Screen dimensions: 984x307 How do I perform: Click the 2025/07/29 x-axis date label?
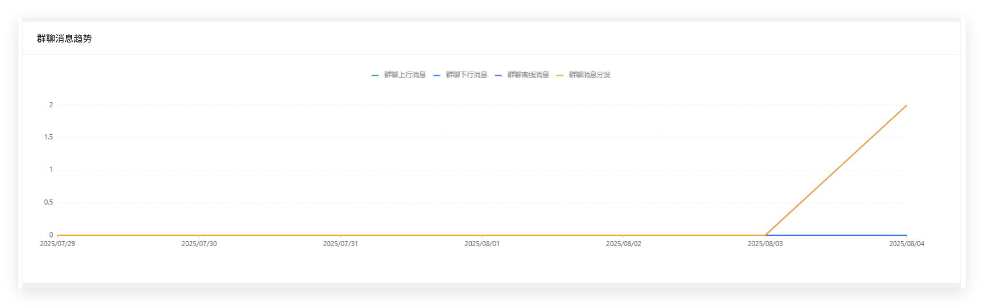pyautogui.click(x=57, y=244)
